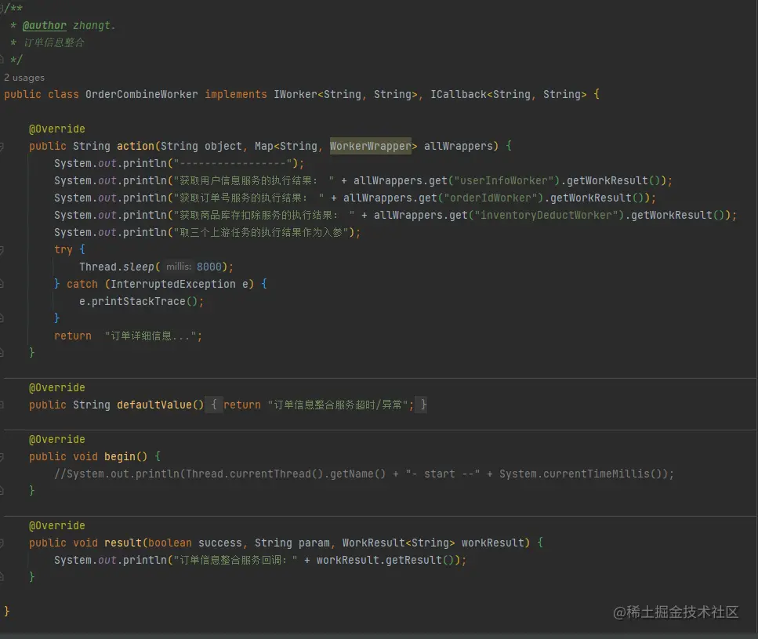Click the workResult.getResult() call
This screenshot has width=758, height=639.
point(385,560)
